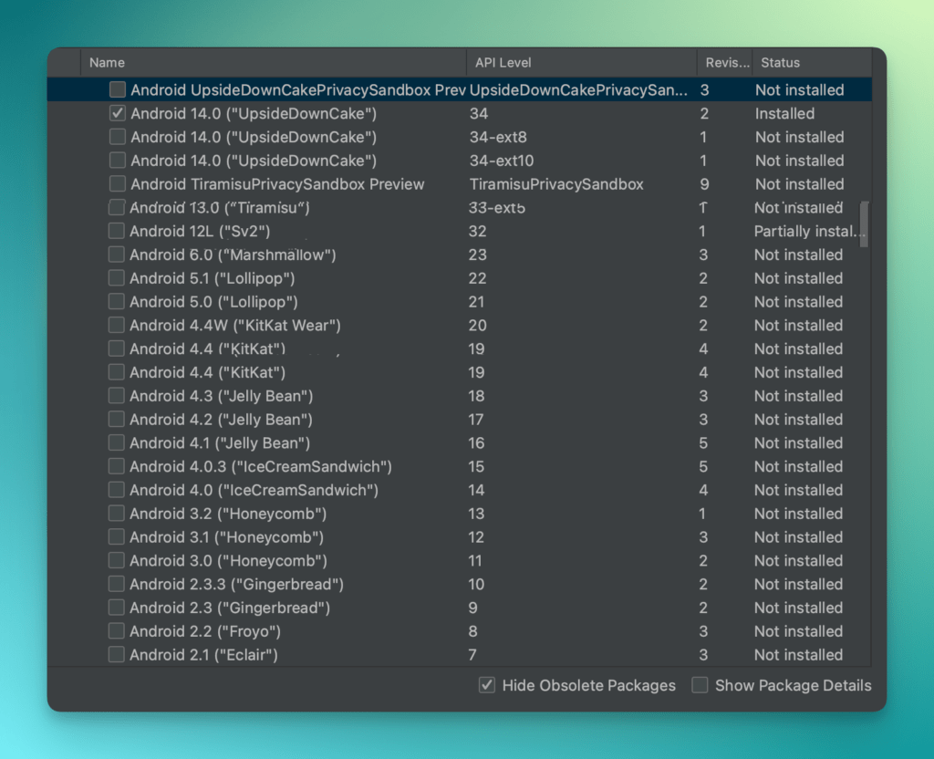This screenshot has width=934, height=759.
Task: Check Android 5.1 Lollipop checkbox
Action: click(x=117, y=277)
